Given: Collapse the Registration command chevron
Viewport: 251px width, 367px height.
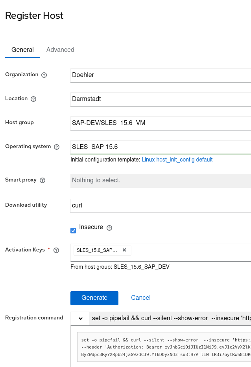Looking at the screenshot, I should [x=80, y=319].
